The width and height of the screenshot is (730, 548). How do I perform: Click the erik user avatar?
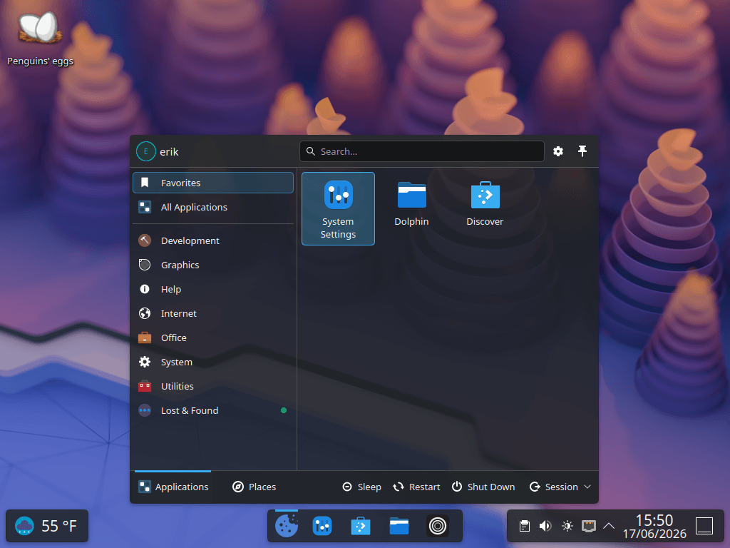tap(145, 151)
